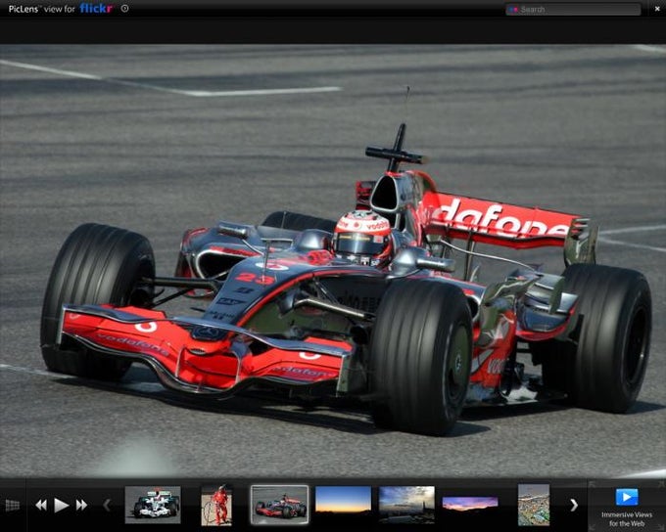Select the purple panoramic sky thumbnail
Screen dimensions: 666x532
pyautogui.click(x=470, y=505)
